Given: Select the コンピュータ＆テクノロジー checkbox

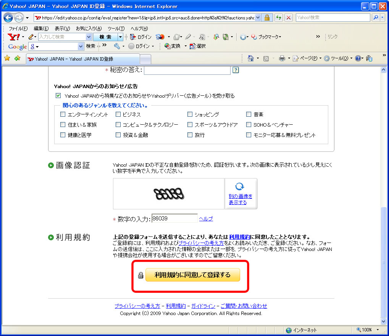Looking at the screenshot, I should click(x=118, y=124).
